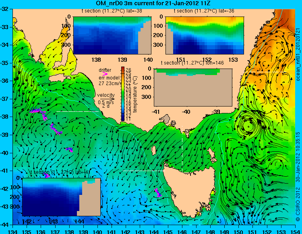Click '-41' on the lon=146 section axis
The image size is (302, 234).
[156, 112]
